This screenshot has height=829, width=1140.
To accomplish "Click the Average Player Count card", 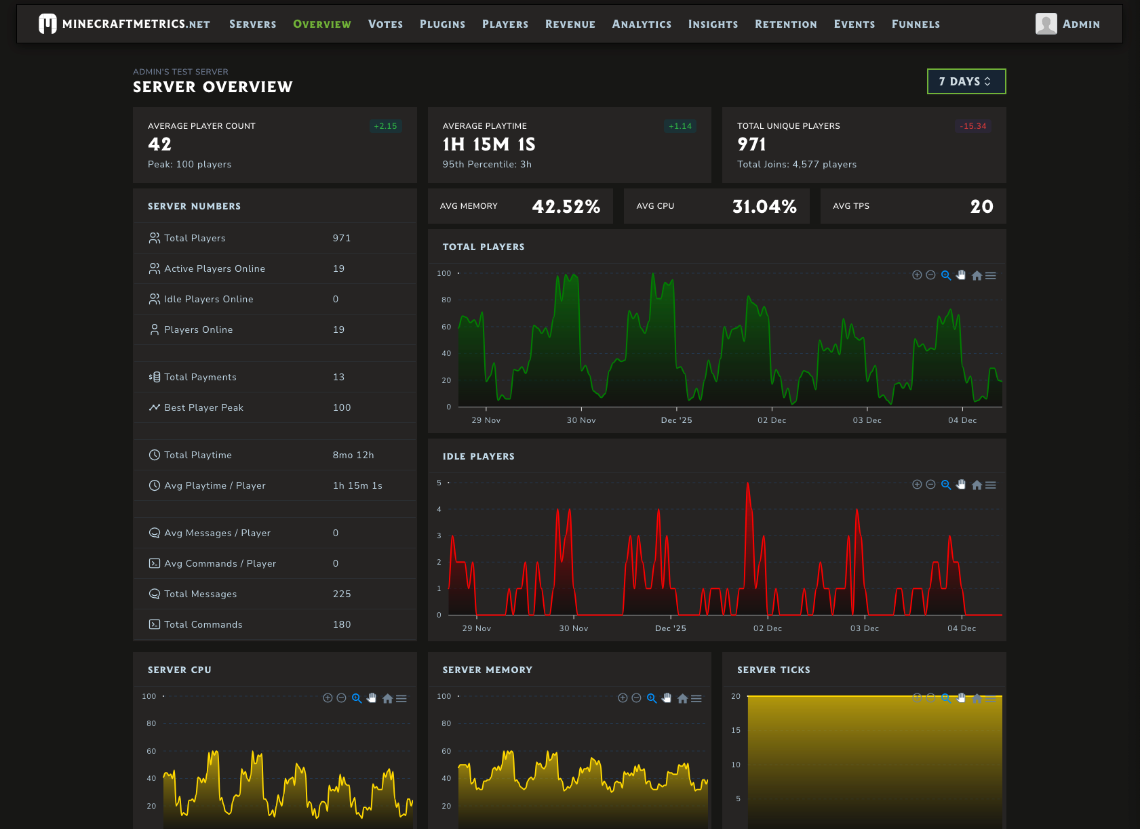I will (x=275, y=145).
